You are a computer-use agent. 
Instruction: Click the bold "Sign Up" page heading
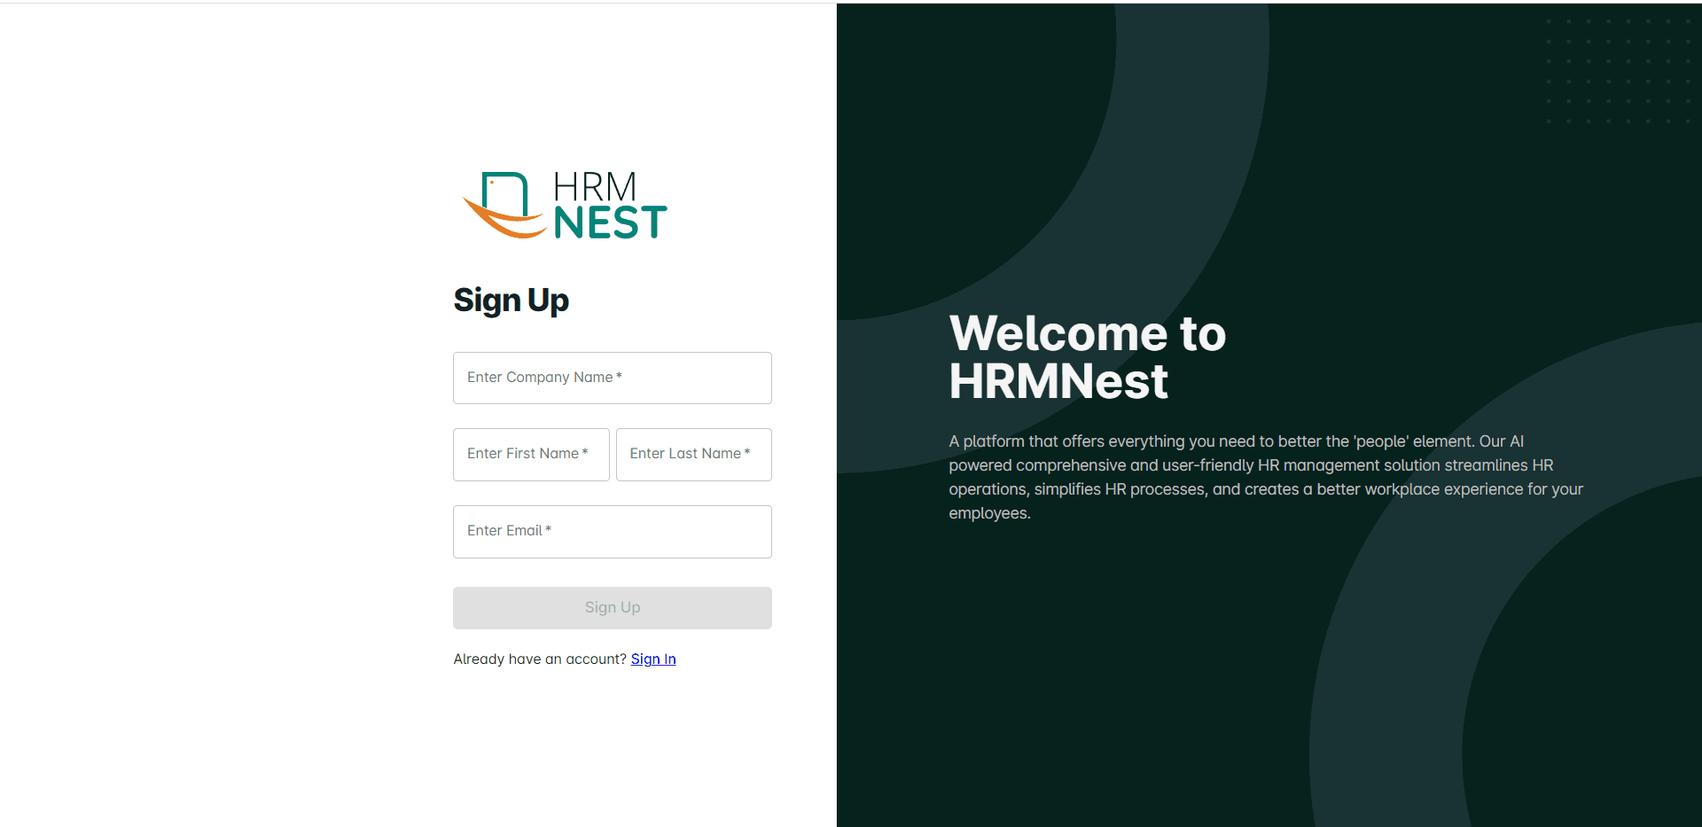(511, 300)
